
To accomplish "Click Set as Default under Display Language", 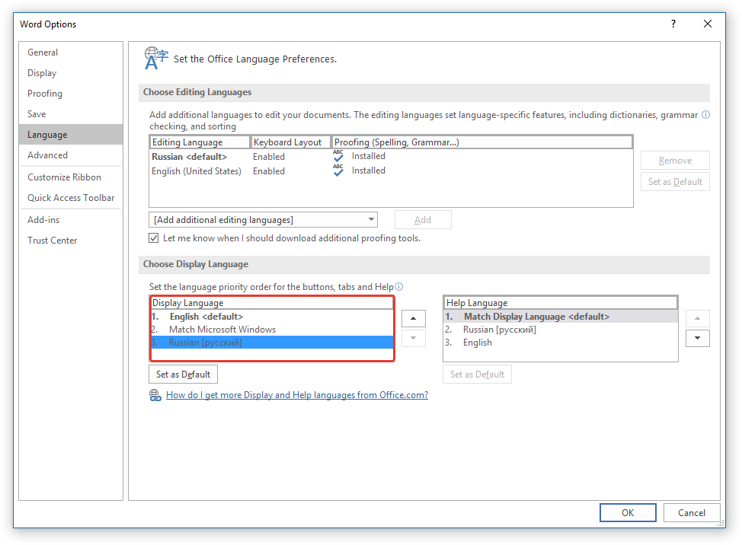I will coord(183,374).
